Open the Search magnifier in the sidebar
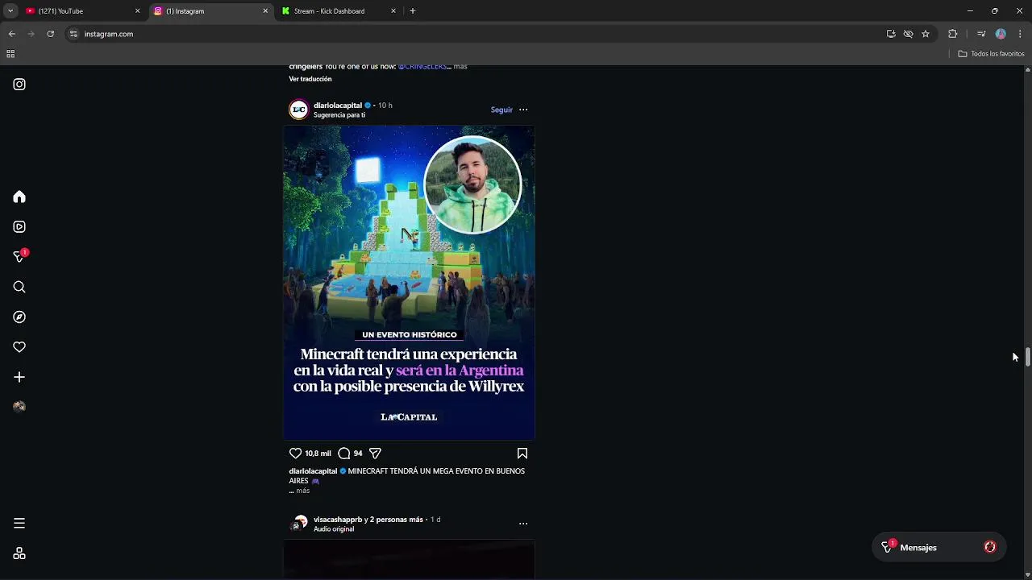Image resolution: width=1032 pixels, height=580 pixels. coord(19,287)
